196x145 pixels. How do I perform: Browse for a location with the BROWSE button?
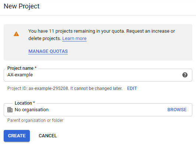click(177, 110)
